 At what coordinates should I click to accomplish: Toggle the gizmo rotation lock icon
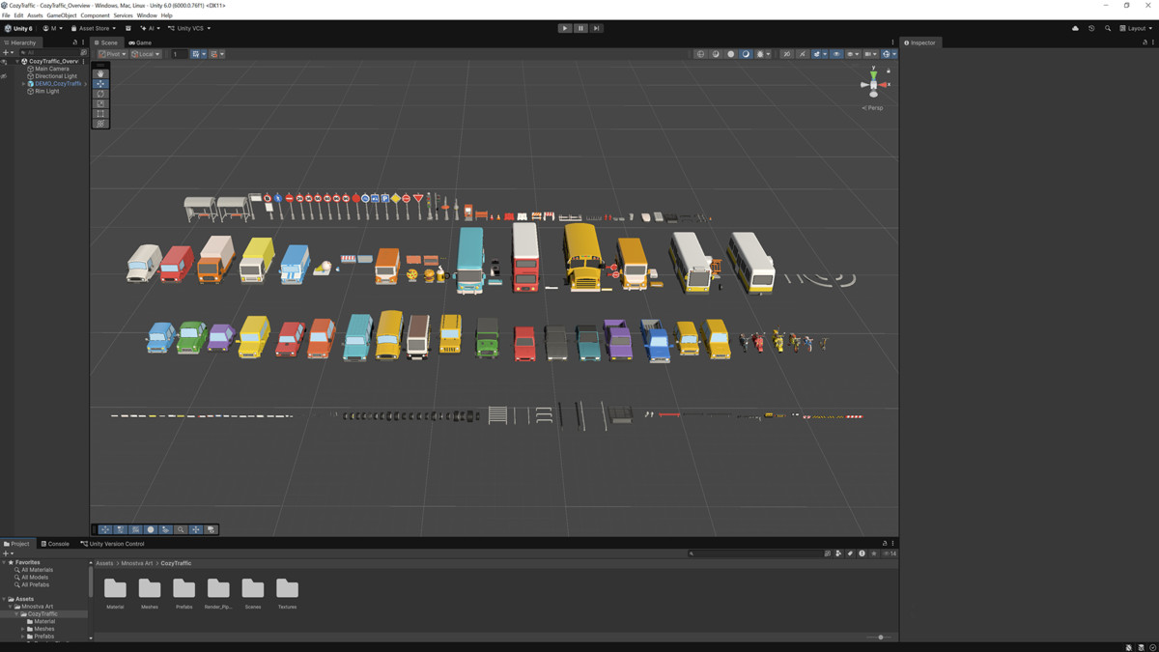tap(888, 70)
